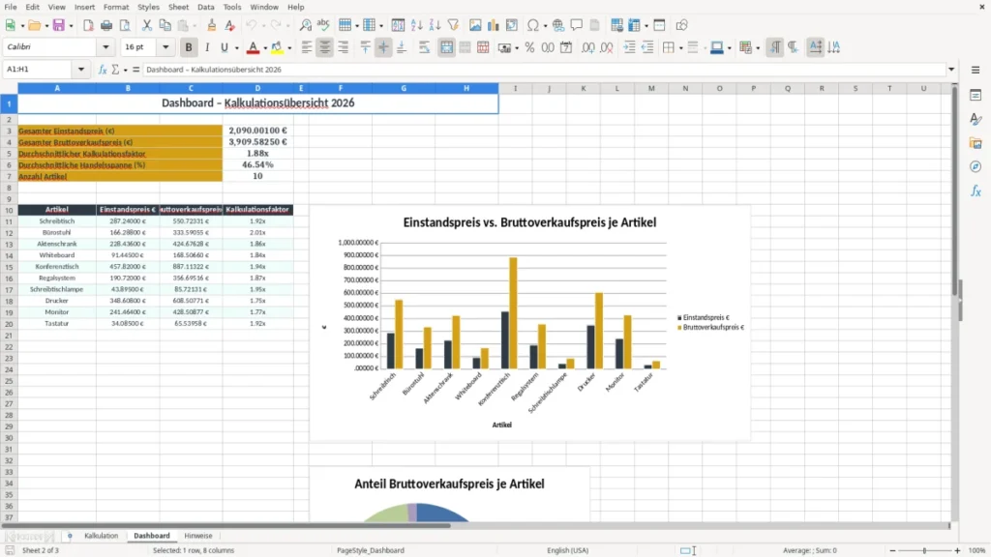This screenshot has height=557, width=991.
Task: Click in the formula input line
Action: [x=544, y=70]
